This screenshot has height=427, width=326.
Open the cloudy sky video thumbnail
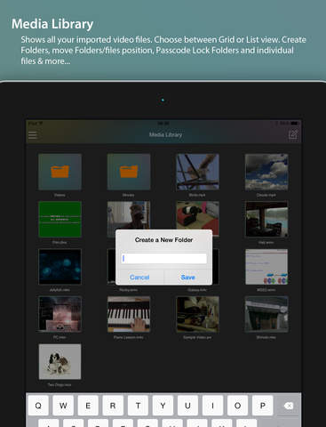click(x=266, y=172)
